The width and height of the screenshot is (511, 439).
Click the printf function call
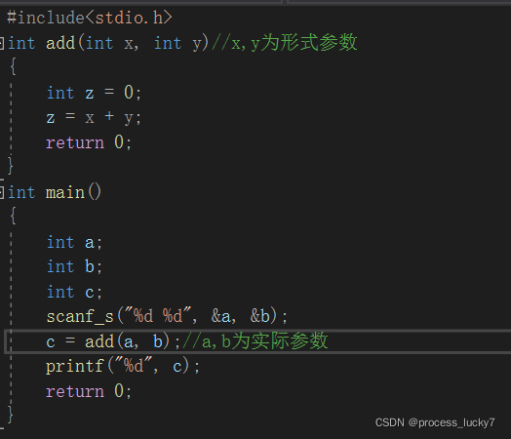pos(123,366)
